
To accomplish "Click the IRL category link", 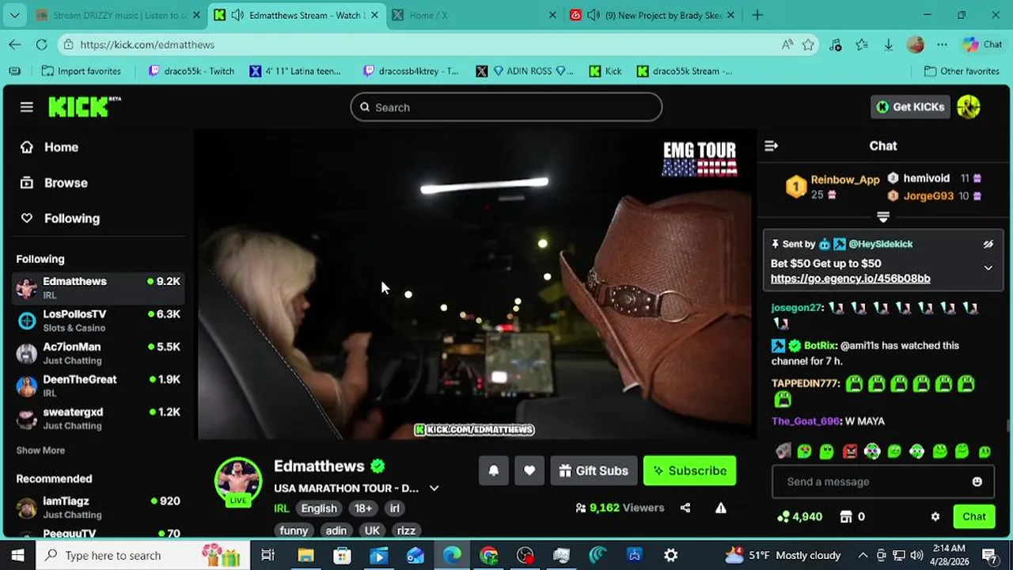I will click(281, 508).
